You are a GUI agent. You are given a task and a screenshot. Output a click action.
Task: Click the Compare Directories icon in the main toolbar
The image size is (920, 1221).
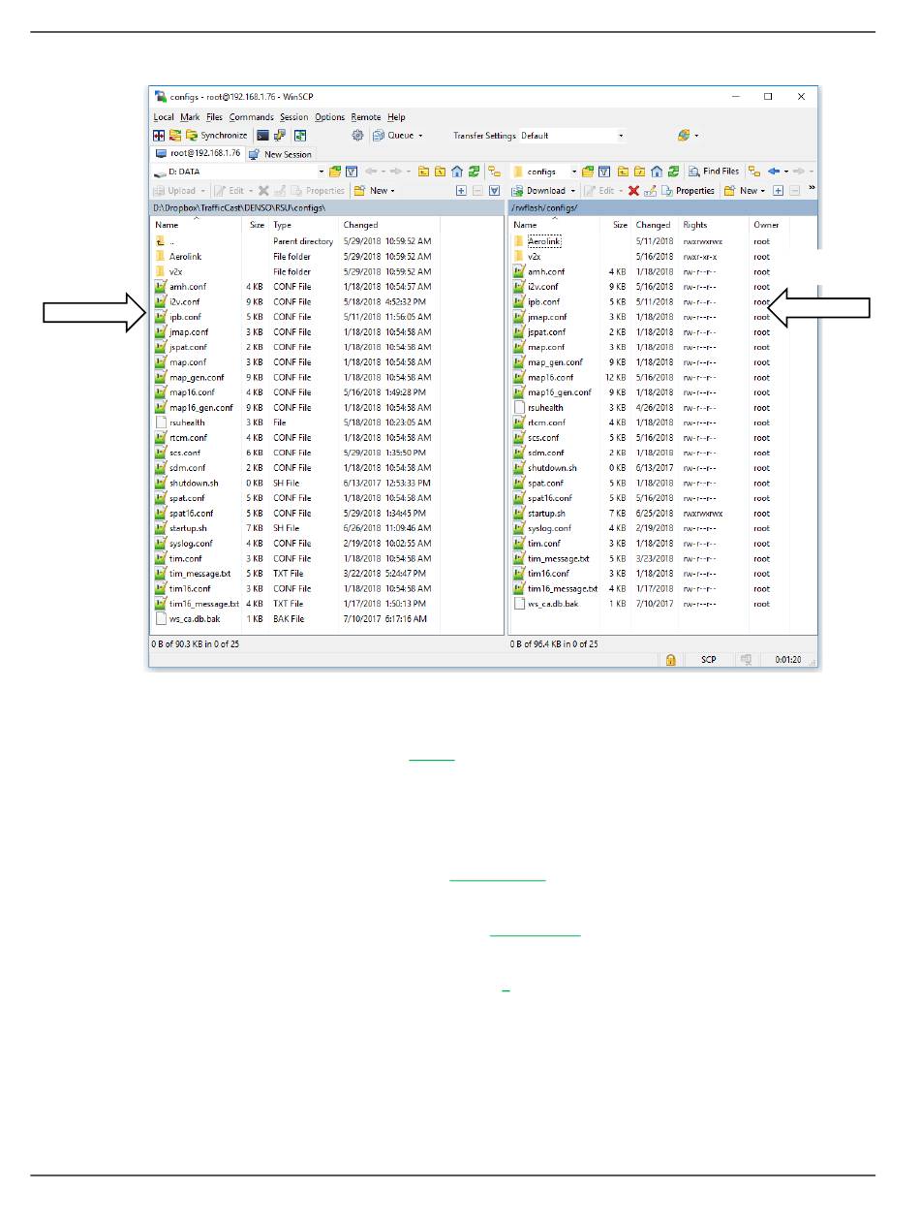pyautogui.click(x=160, y=136)
